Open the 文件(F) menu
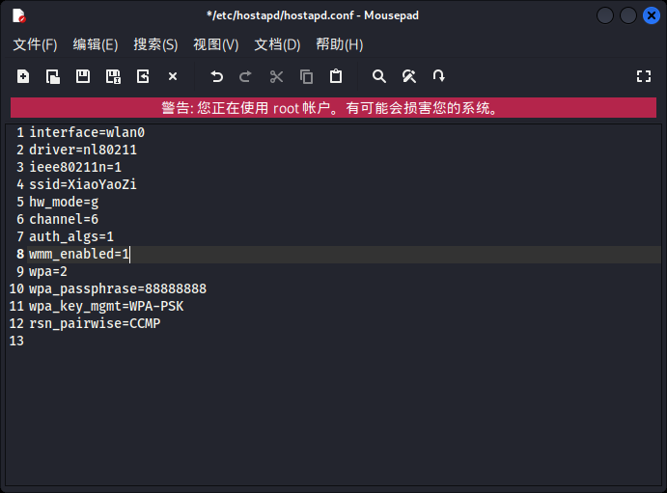 pyautogui.click(x=36, y=44)
